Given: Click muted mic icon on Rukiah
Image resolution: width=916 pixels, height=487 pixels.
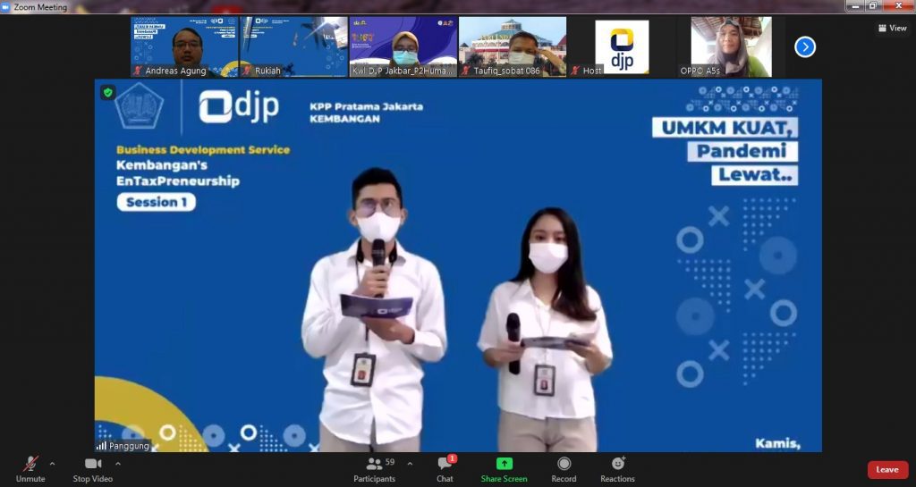Looking at the screenshot, I should click(x=248, y=71).
